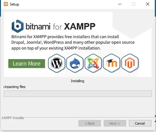
Task: Click the Bitnami description paragraph
Action: [73, 42]
